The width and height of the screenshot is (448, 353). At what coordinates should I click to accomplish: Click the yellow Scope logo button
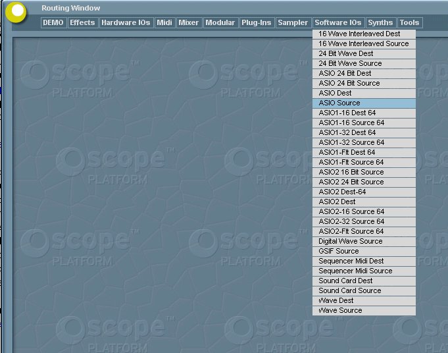16,12
